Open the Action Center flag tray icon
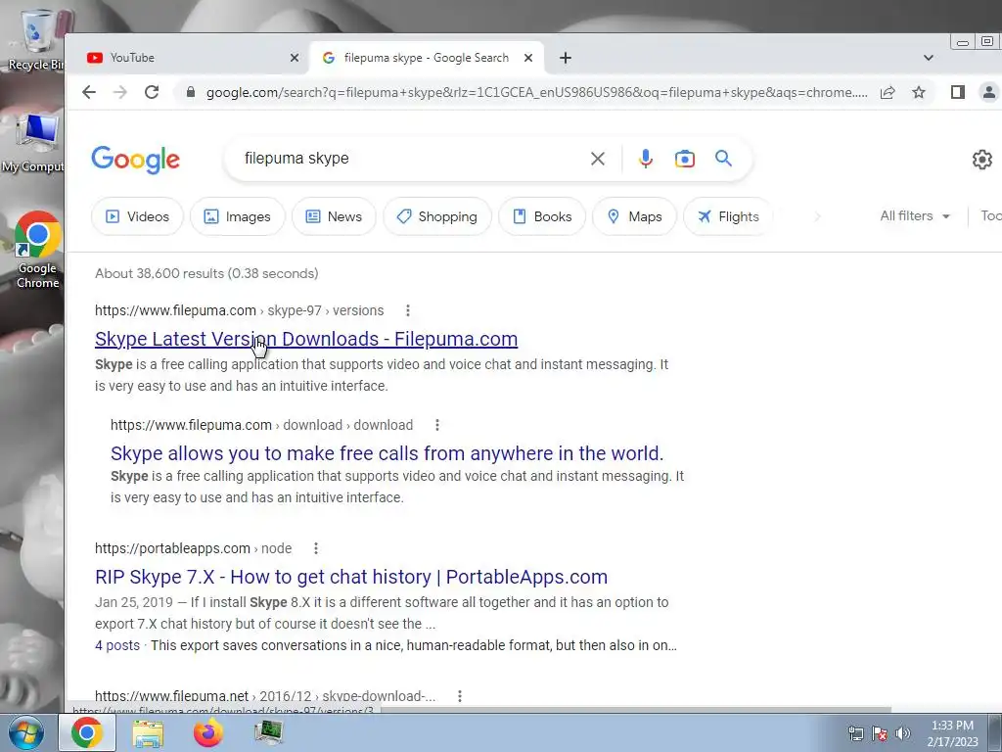1002x752 pixels. point(880,733)
